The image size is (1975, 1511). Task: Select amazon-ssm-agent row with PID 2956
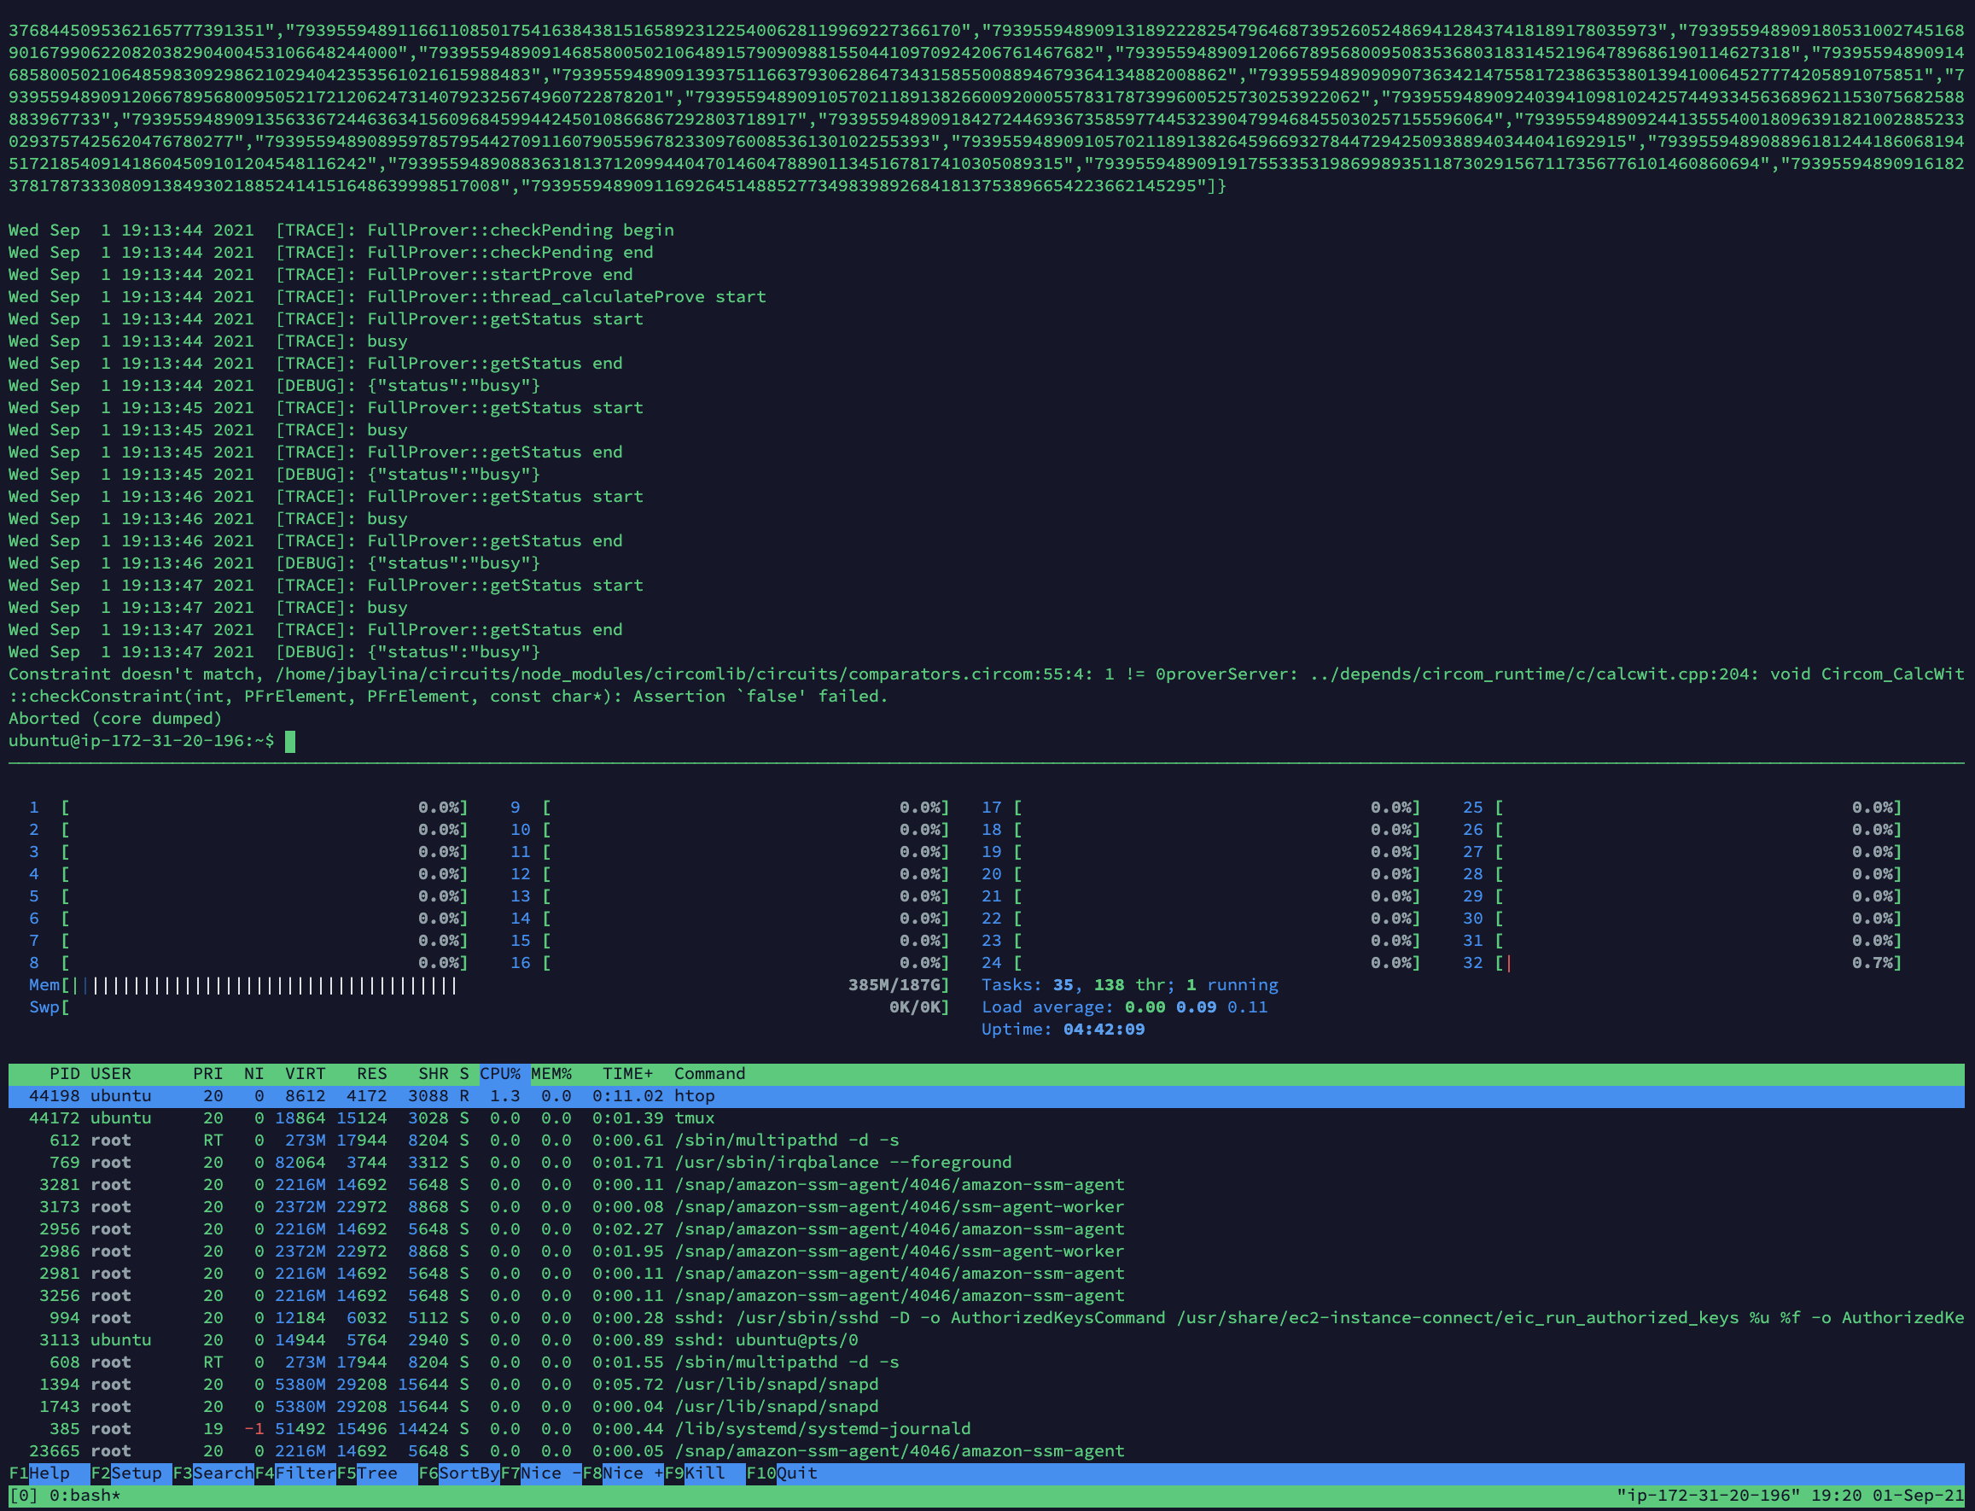pyautogui.click(x=987, y=1229)
